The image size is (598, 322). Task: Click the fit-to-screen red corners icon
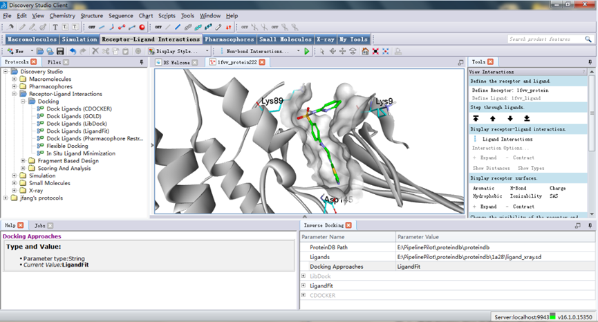coord(375,51)
